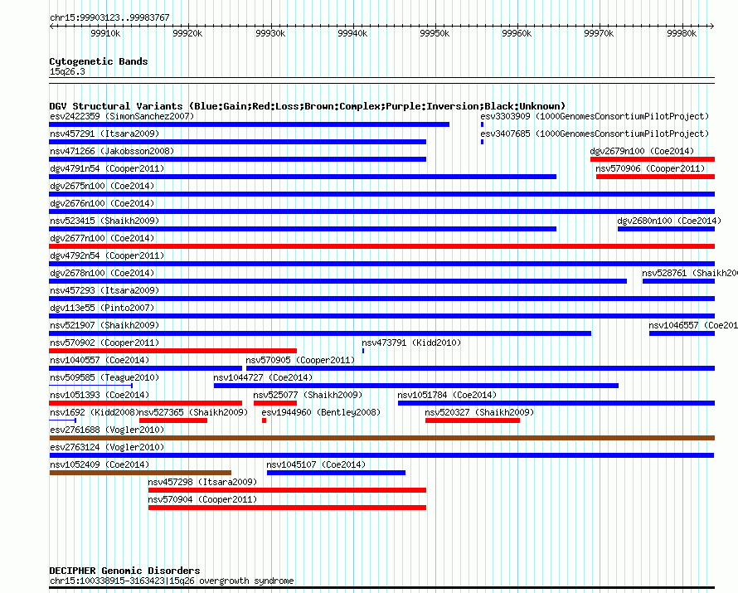This screenshot has height=593, width=738.
Task: Select the blue bar under nsv1045107
Action: (x=336, y=473)
